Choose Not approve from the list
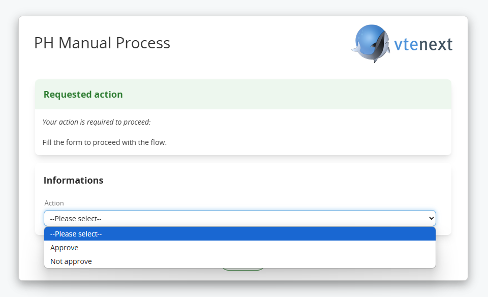 click(x=239, y=261)
